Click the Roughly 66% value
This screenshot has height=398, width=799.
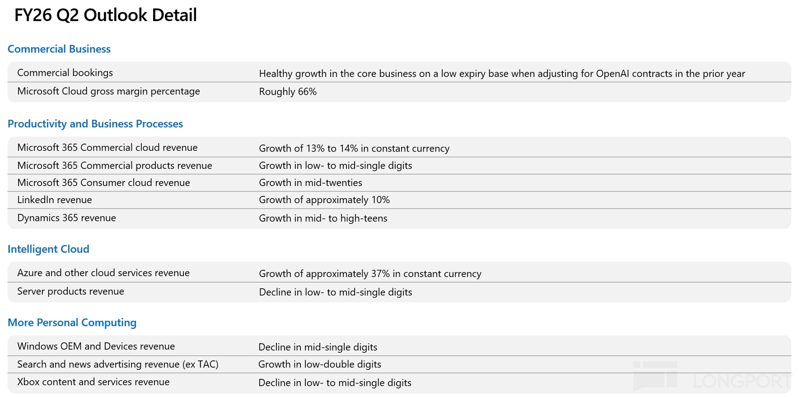click(x=288, y=92)
